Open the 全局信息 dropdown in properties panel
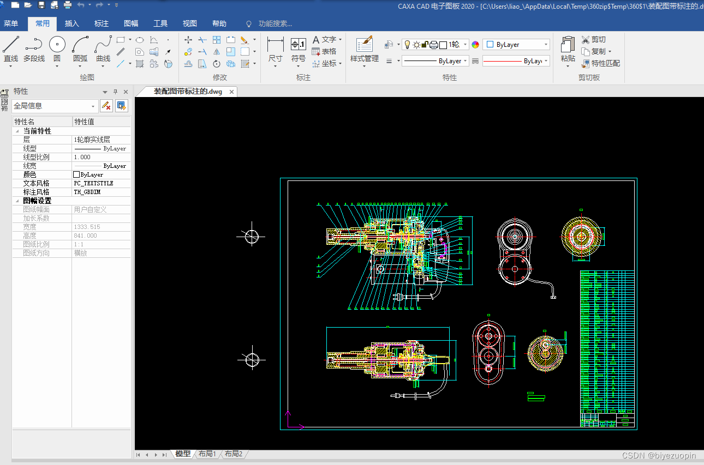The width and height of the screenshot is (704, 465). click(x=93, y=106)
